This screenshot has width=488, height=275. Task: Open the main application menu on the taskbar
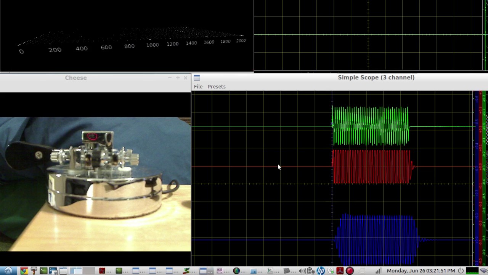[8, 270]
